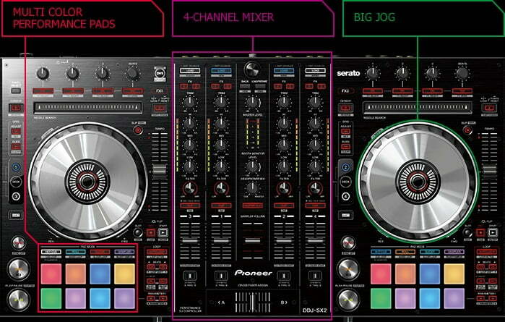This screenshot has width=505, height=322.
Task: Click the MASTER LEVEL knob
Action: [253, 102]
